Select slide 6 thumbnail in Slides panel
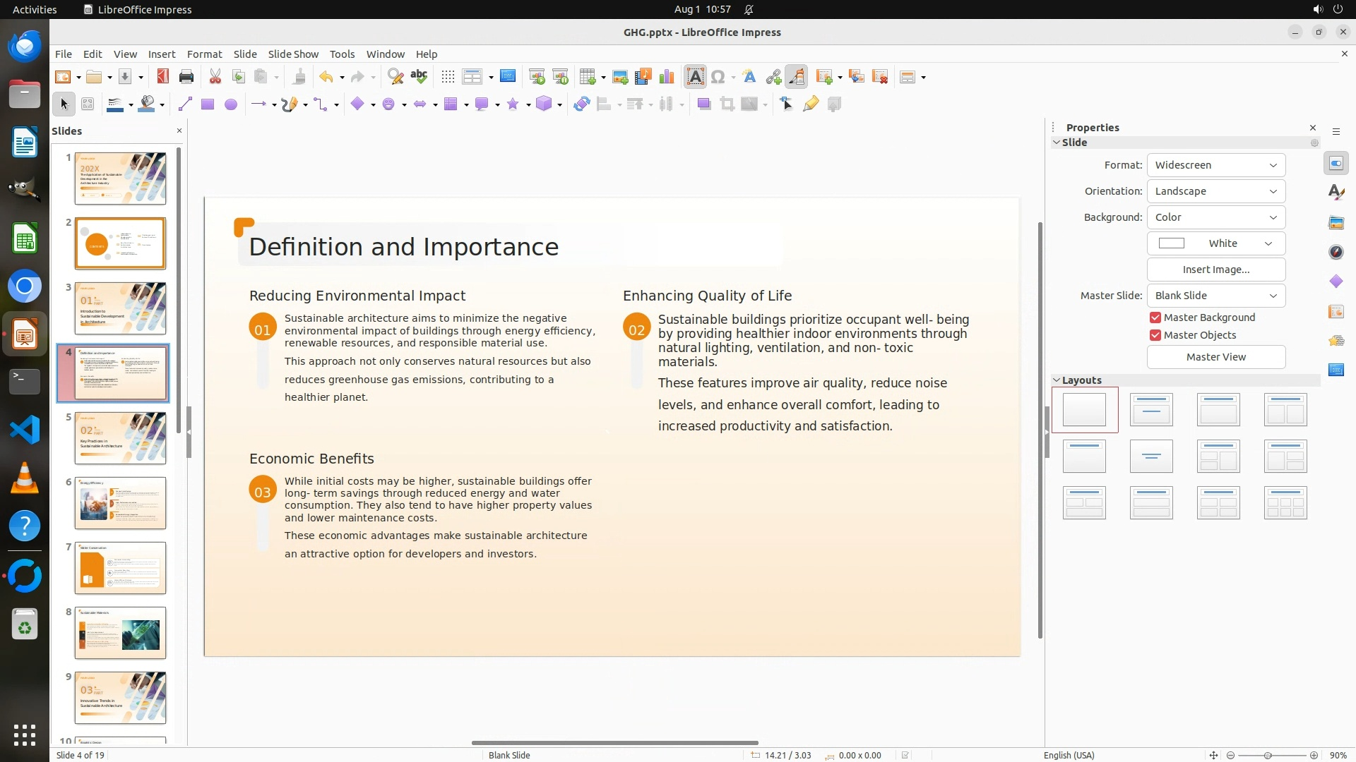This screenshot has height=762, width=1356. 120,503
